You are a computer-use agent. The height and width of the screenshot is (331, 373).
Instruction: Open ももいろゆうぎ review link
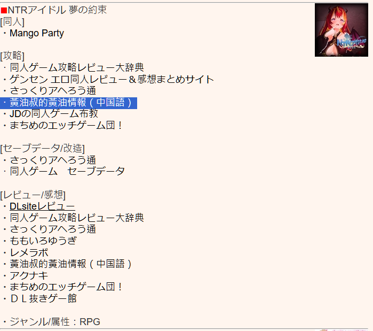[43, 241]
